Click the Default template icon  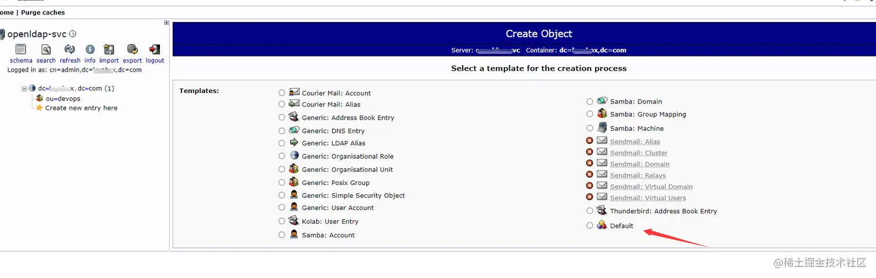pos(602,225)
